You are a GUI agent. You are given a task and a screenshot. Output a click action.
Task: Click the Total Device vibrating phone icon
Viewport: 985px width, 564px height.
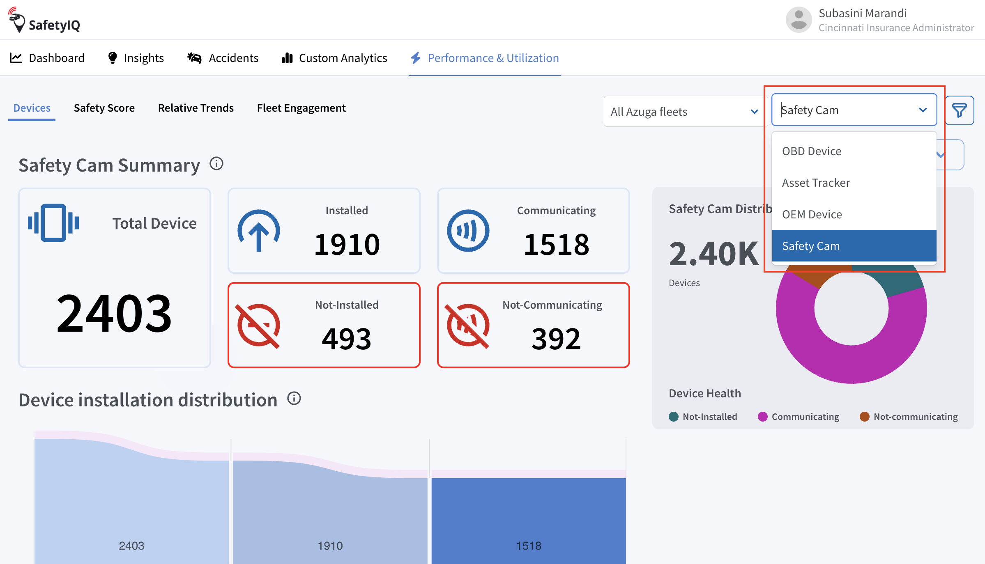[53, 223]
